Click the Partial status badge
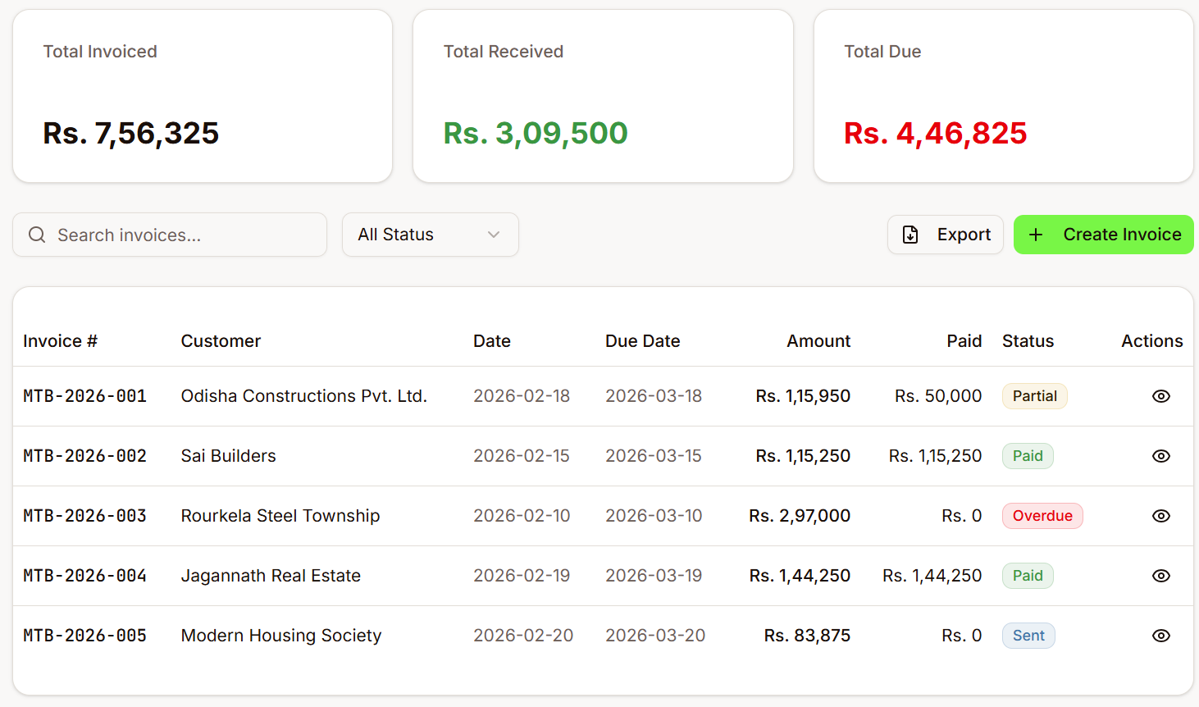 coord(1034,396)
